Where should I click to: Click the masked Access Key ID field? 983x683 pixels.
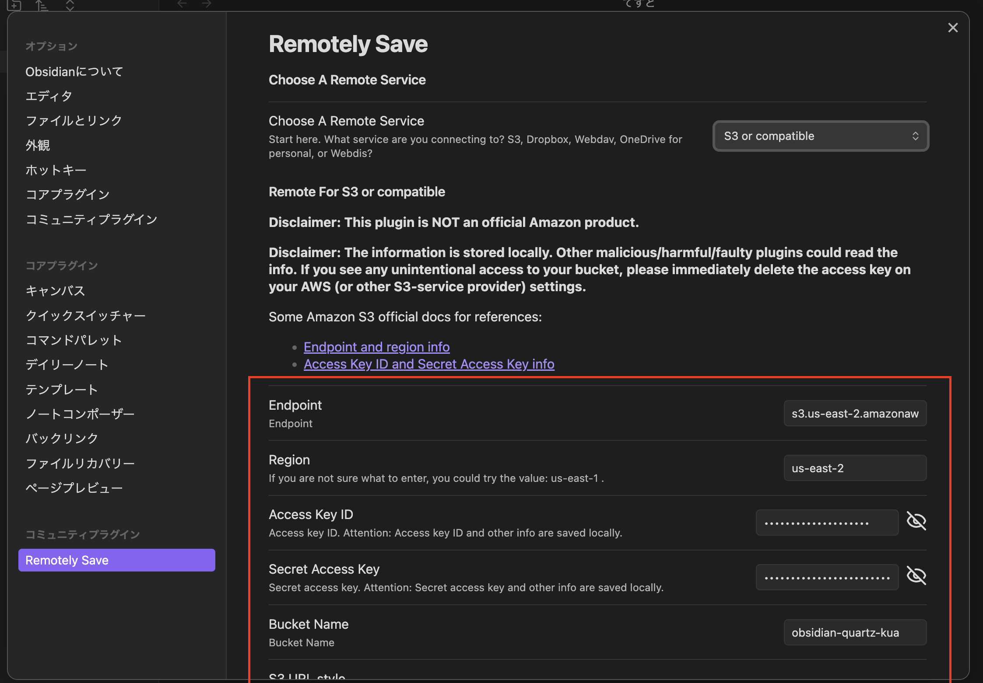tap(827, 523)
